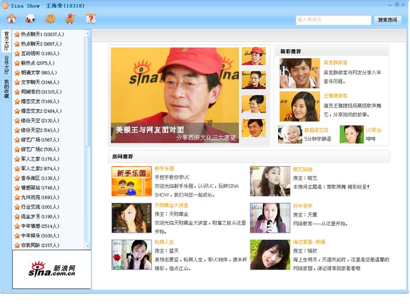Click the 吴克群 guest photo thumbnail
This screenshot has width=410, height=307.
click(x=300, y=73)
